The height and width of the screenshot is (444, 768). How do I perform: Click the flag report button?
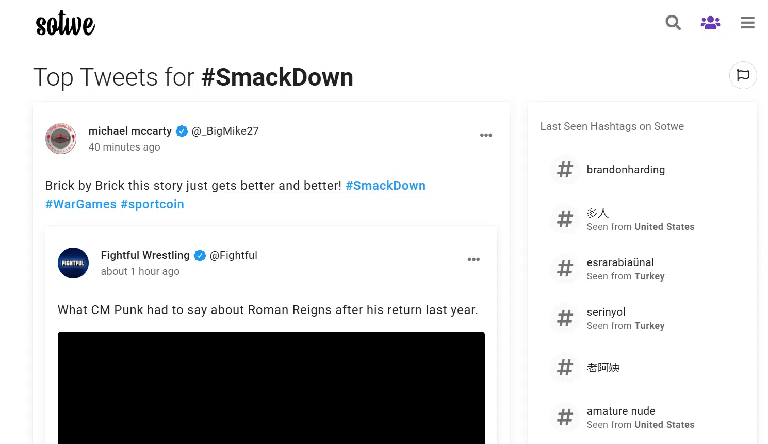coord(743,75)
